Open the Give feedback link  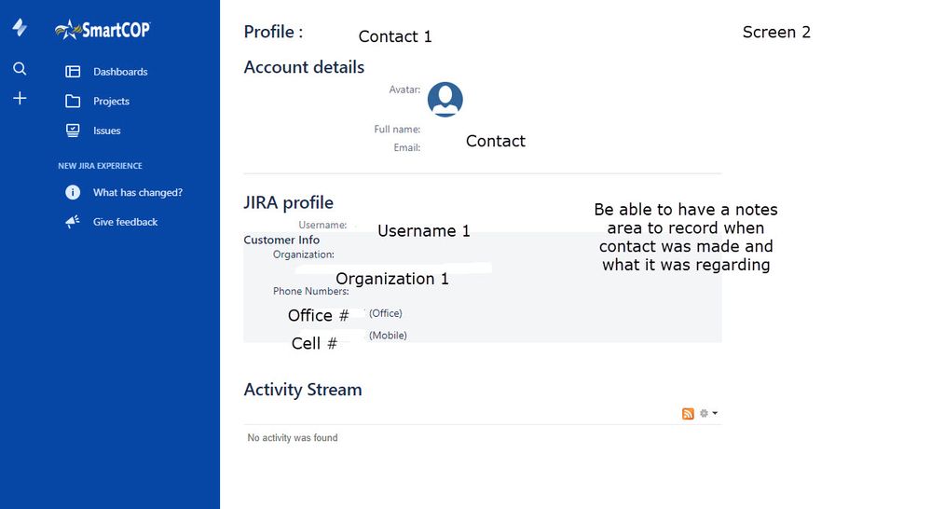click(125, 222)
